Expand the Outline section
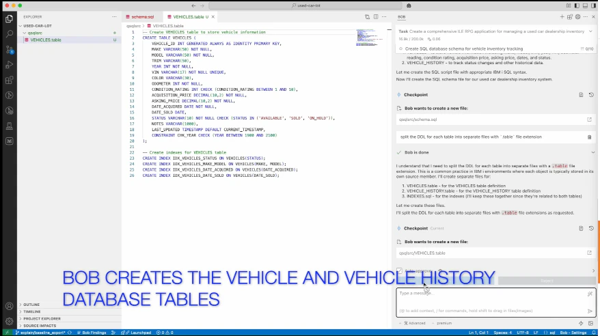 coord(31,305)
